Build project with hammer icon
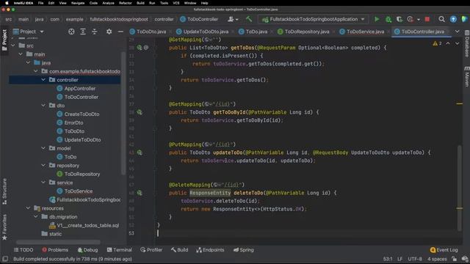470x264 pixels. tap(249, 19)
